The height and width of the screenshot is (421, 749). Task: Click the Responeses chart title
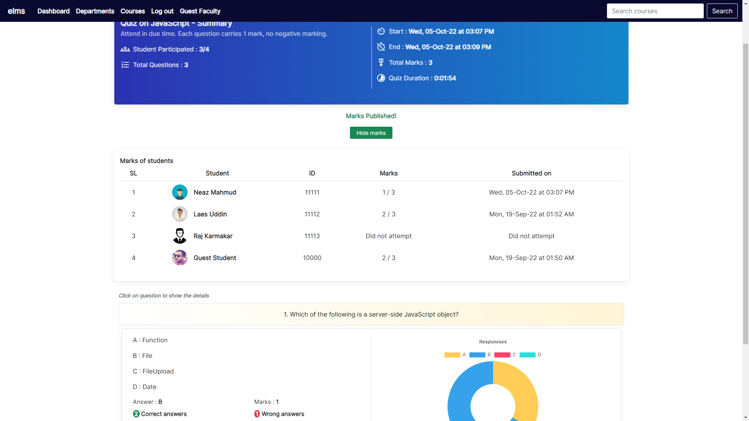pyautogui.click(x=493, y=342)
